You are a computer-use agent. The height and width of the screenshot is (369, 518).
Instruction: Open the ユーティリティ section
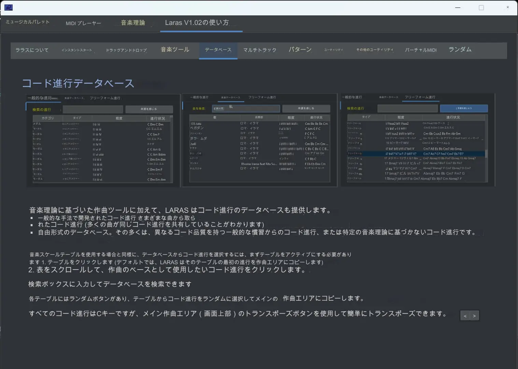point(333,50)
